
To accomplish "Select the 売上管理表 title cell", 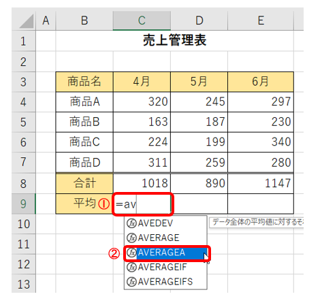I will pyautogui.click(x=174, y=41).
